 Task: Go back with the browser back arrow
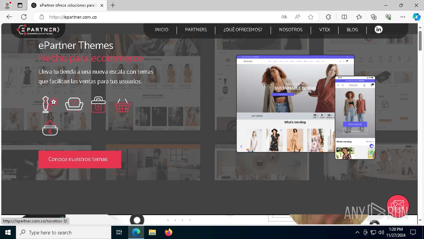tap(9, 17)
